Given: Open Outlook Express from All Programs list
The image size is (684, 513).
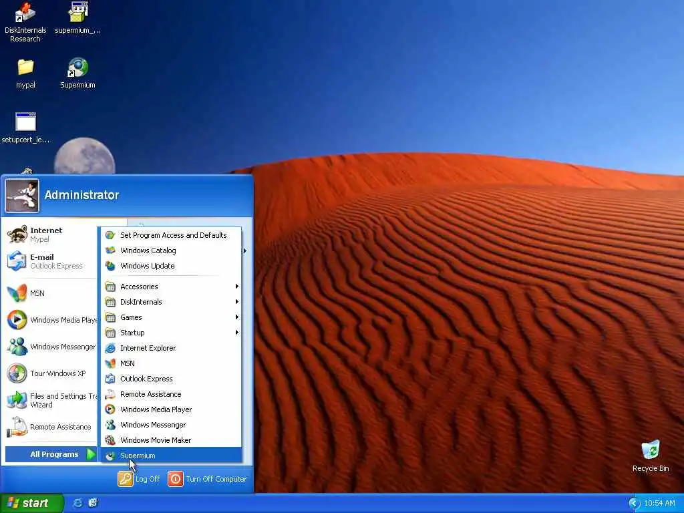Looking at the screenshot, I should click(172, 379).
